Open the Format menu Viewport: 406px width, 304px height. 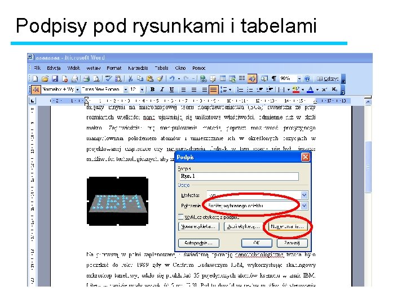[114, 68]
